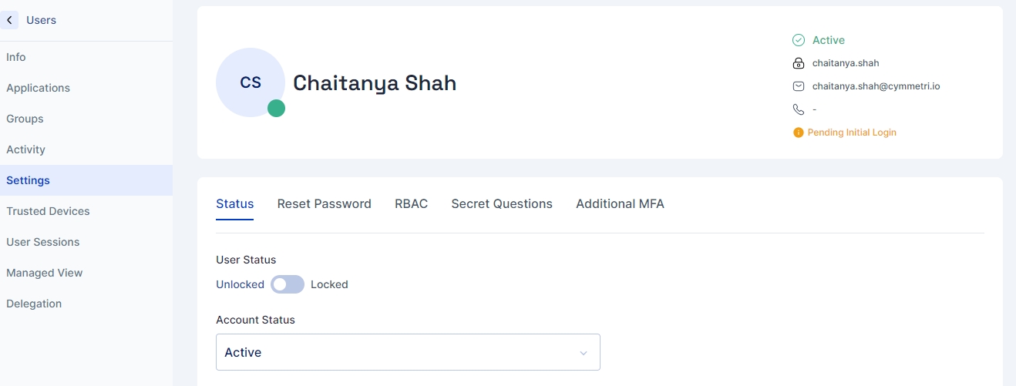Click the lock icon next to username
1016x386 pixels.
coord(799,63)
